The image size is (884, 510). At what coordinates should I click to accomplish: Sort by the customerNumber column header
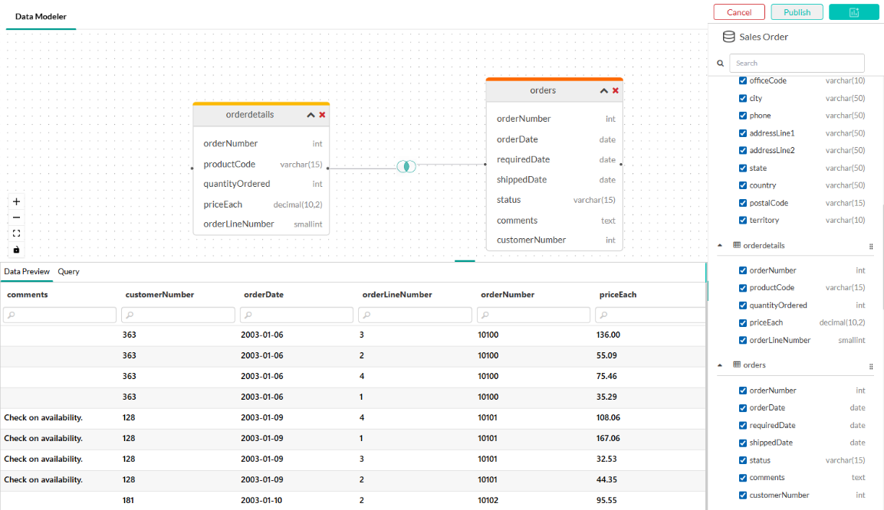click(x=159, y=294)
